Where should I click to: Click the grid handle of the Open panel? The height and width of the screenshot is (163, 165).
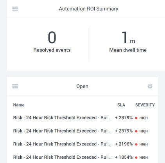(15, 86)
